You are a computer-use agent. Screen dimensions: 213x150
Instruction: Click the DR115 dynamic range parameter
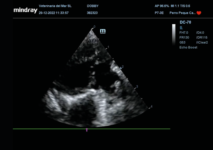pos(202,38)
